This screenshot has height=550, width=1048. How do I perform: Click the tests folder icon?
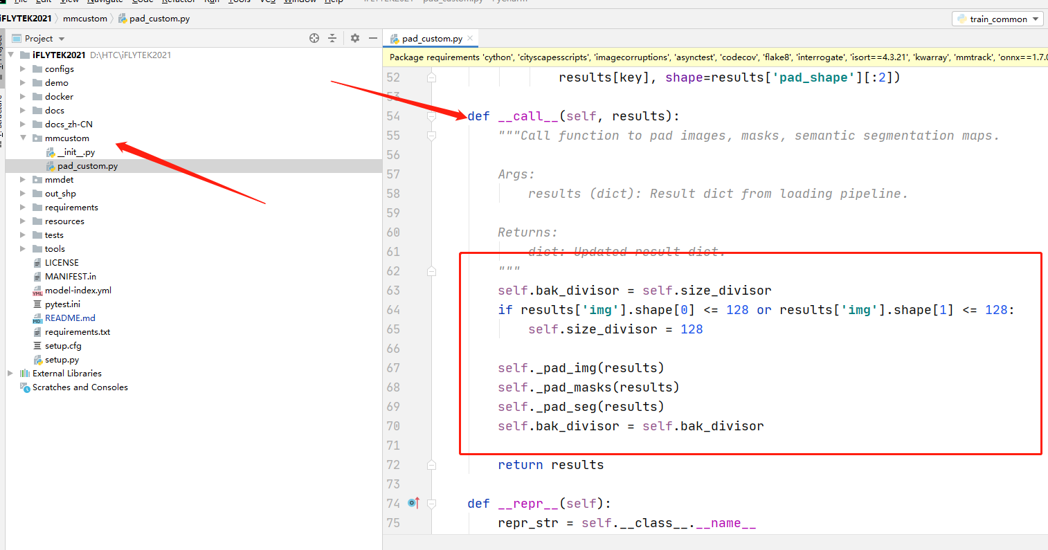click(x=37, y=235)
